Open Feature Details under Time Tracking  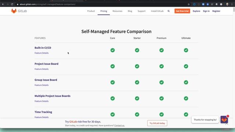pyautogui.click(x=41, y=117)
